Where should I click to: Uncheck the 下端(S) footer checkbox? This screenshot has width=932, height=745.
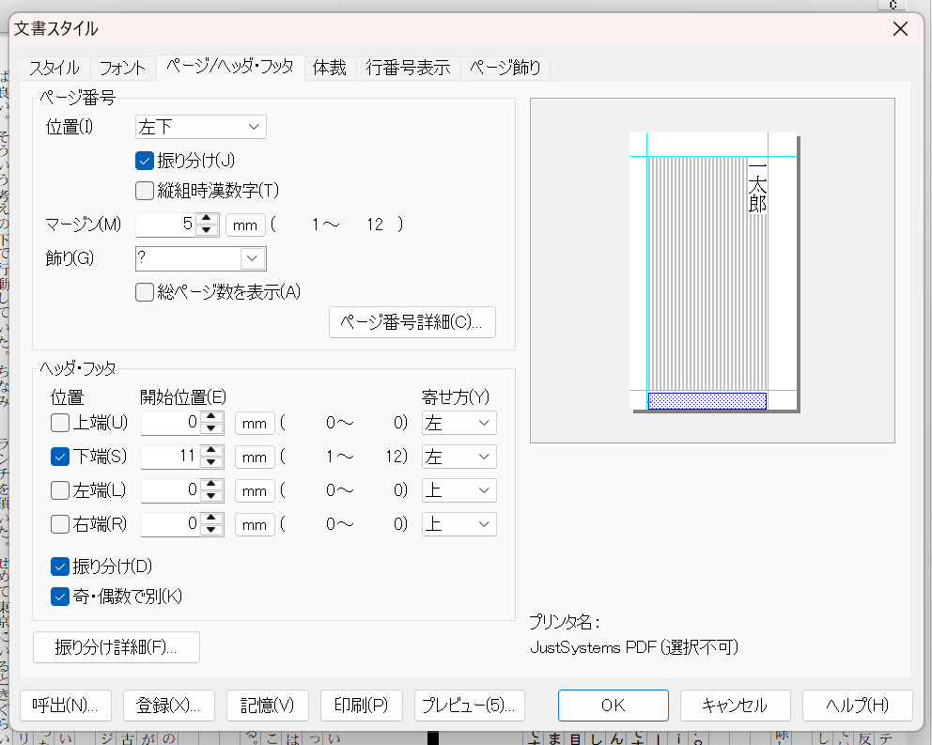click(x=60, y=457)
